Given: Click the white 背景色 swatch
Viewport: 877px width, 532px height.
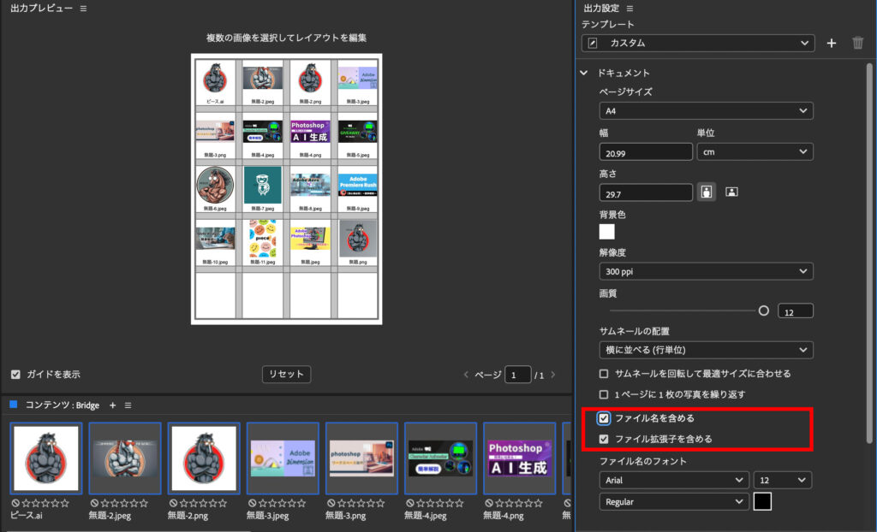Looking at the screenshot, I should pos(607,231).
